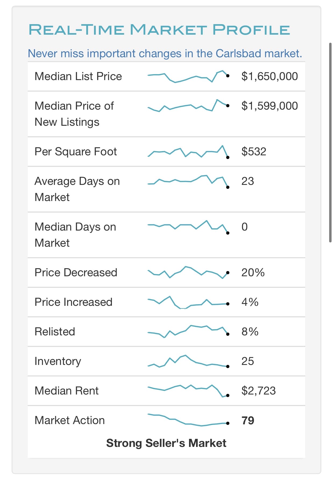Click the $1,650,000 median list value
The image size is (334, 477).
tap(269, 76)
